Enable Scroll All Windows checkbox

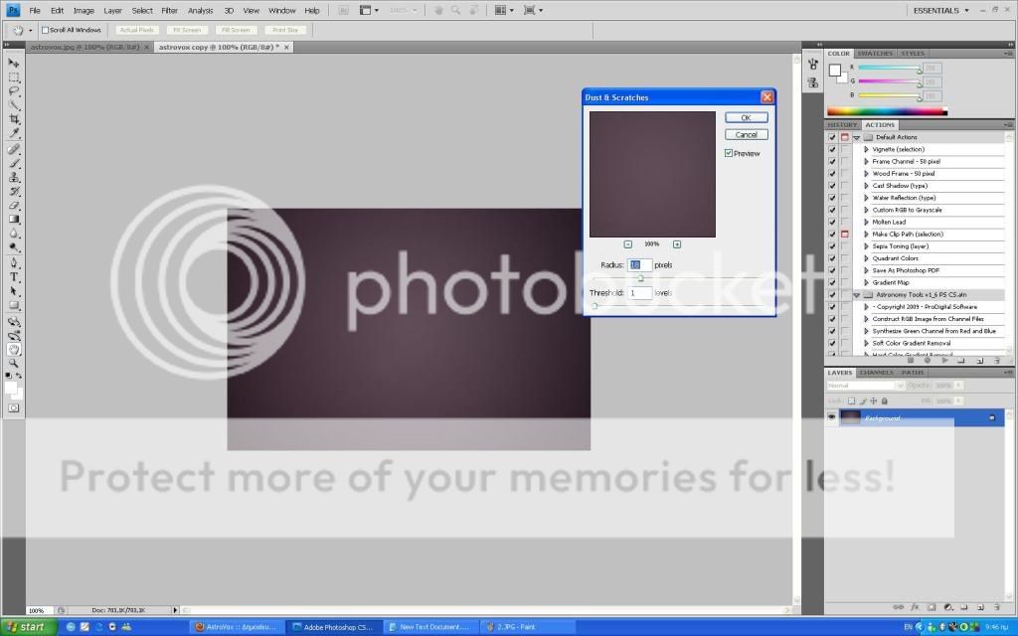(x=46, y=30)
